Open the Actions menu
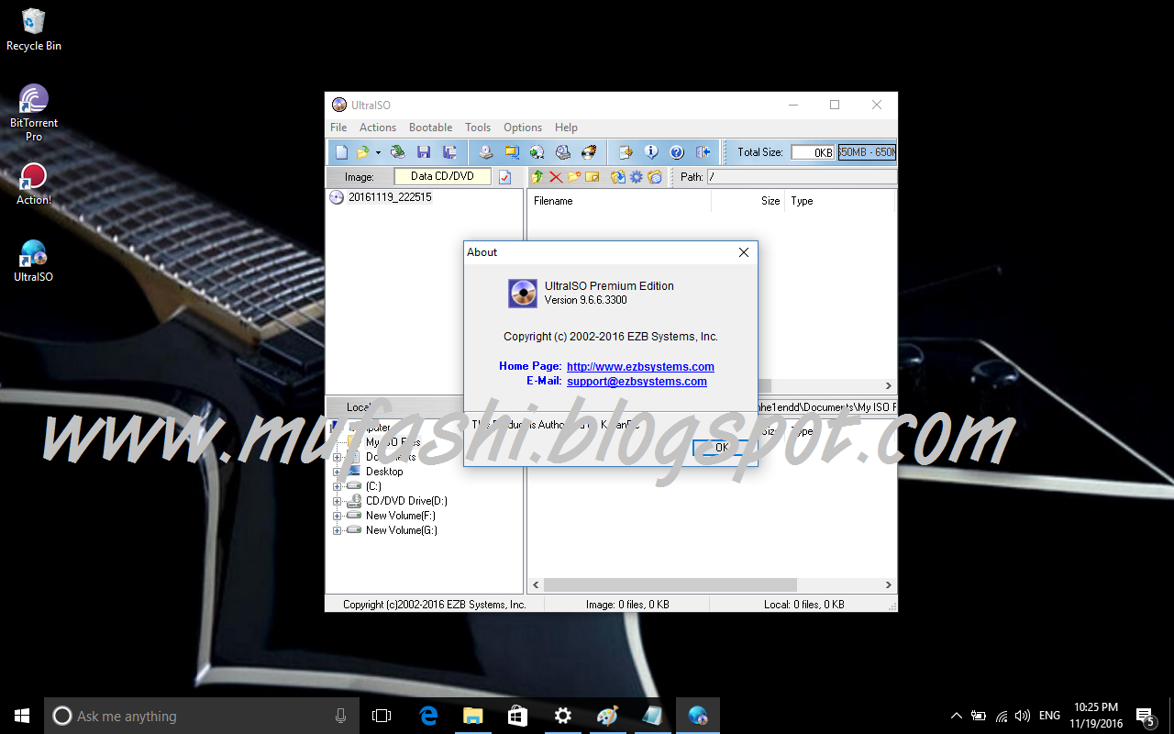 (378, 128)
